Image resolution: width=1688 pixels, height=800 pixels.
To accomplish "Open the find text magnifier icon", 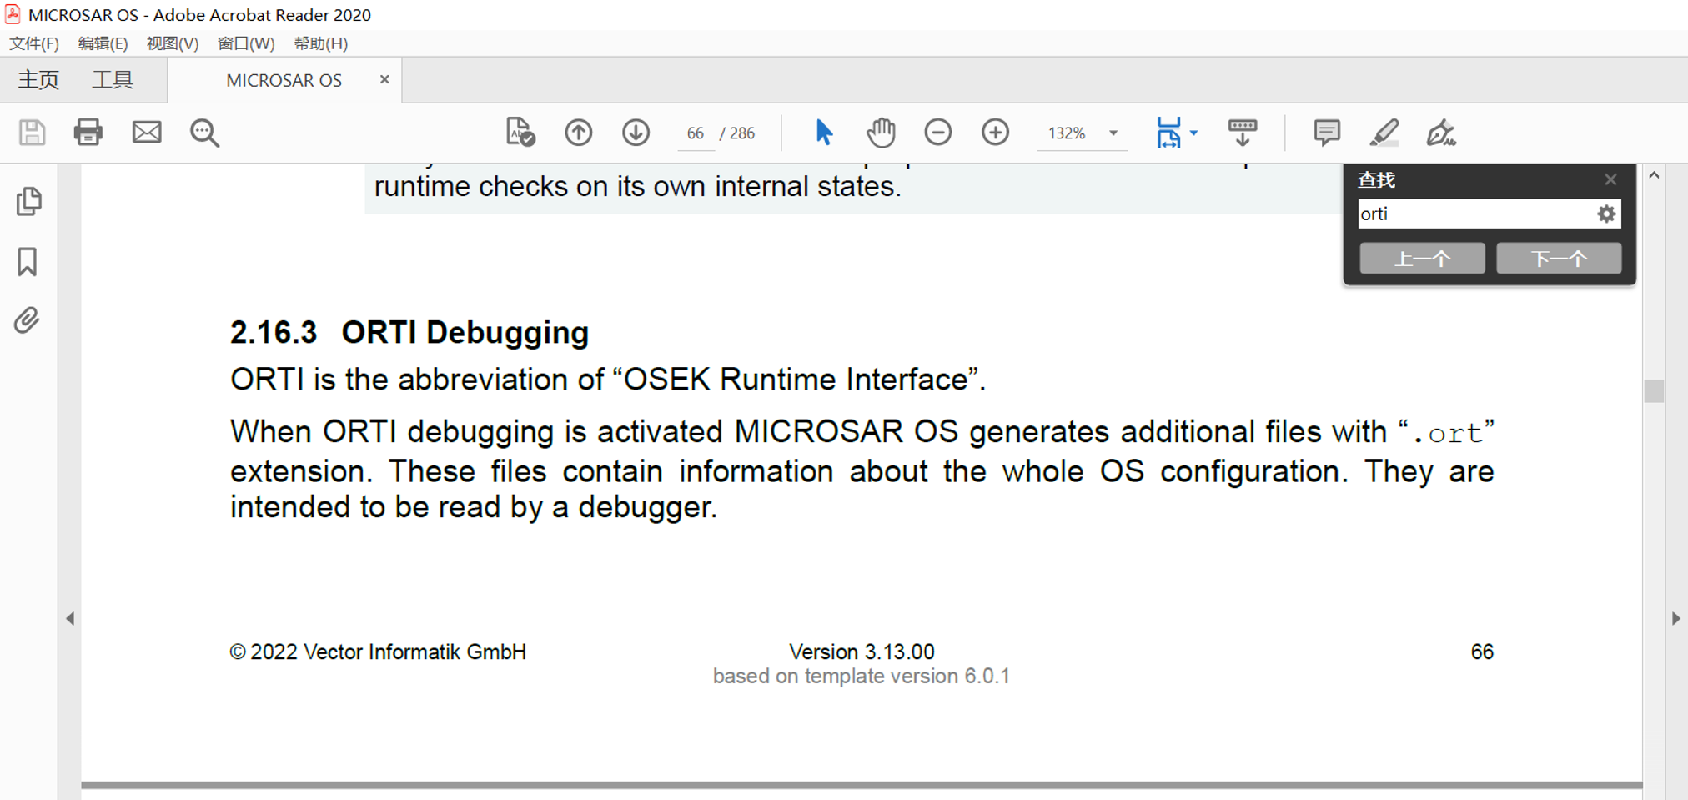I will coord(204,133).
